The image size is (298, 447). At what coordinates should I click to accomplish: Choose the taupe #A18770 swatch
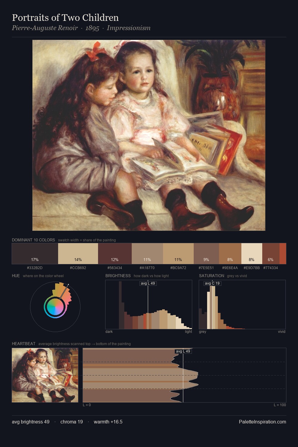coord(147,254)
